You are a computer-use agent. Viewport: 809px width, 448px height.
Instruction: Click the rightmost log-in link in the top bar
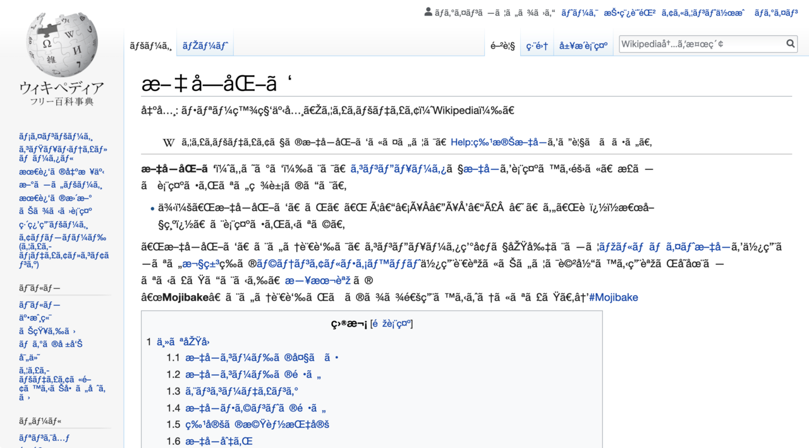tap(776, 11)
